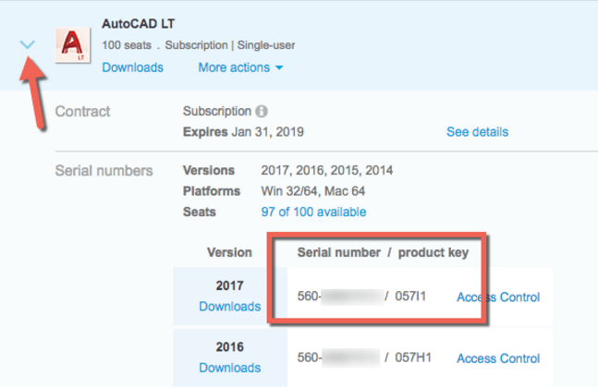Collapse the AutoCAD LT row chevron
This screenshot has height=388, width=598.
pyautogui.click(x=27, y=44)
